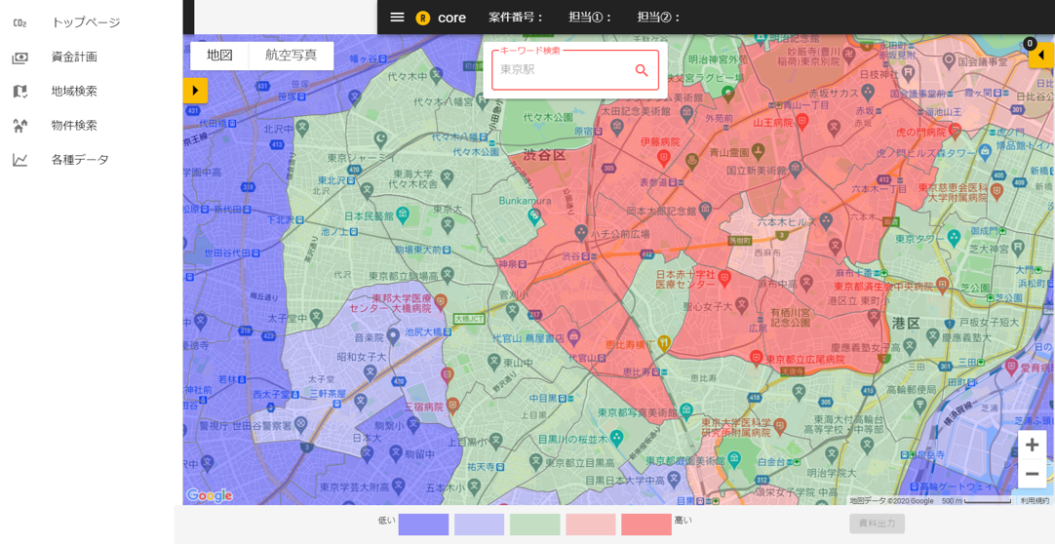Click the 東京ジャーミイ mosque marker
The height and width of the screenshot is (544, 1055).
[381, 137]
